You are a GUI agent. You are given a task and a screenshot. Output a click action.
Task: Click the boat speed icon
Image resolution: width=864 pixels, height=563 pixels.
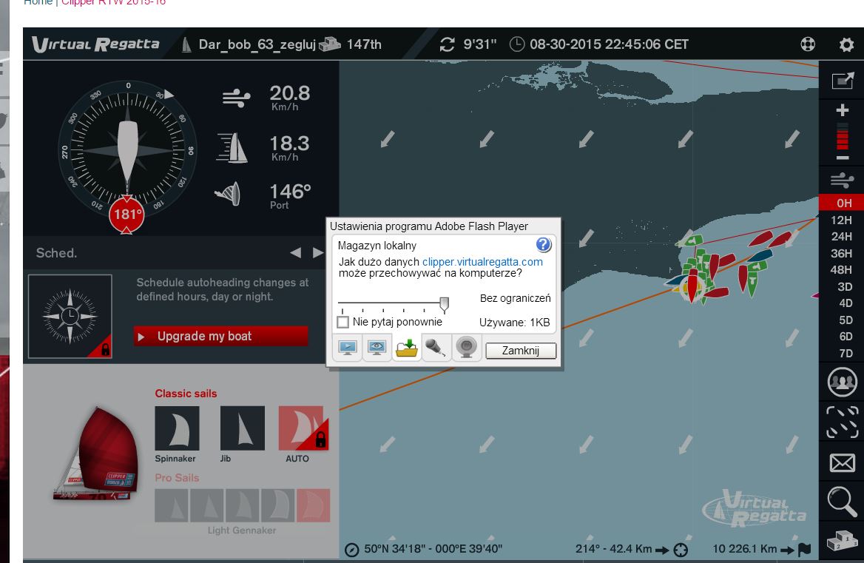click(232, 148)
